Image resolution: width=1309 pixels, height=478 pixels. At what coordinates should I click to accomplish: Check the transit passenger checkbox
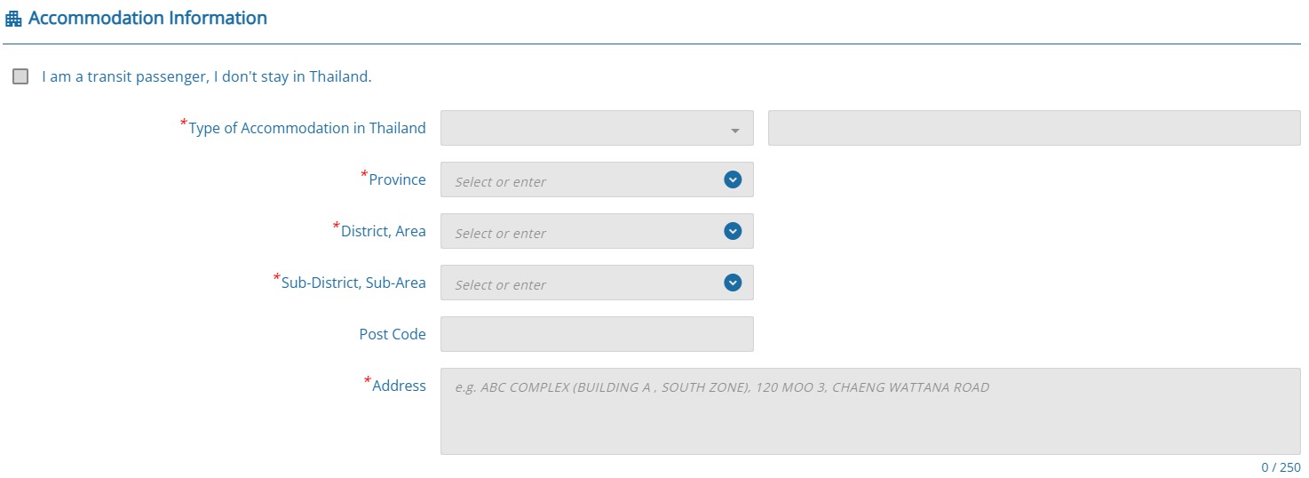tap(20, 76)
